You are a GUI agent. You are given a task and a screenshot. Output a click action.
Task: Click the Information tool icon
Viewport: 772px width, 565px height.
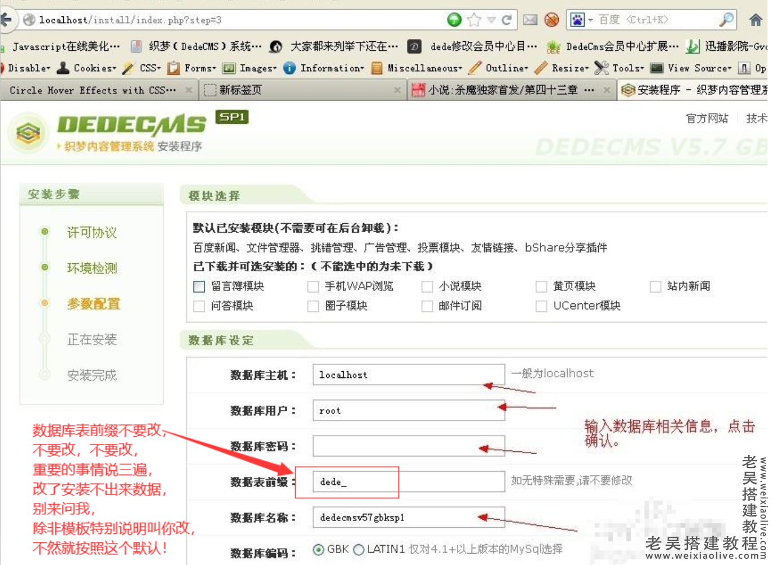pos(289,68)
